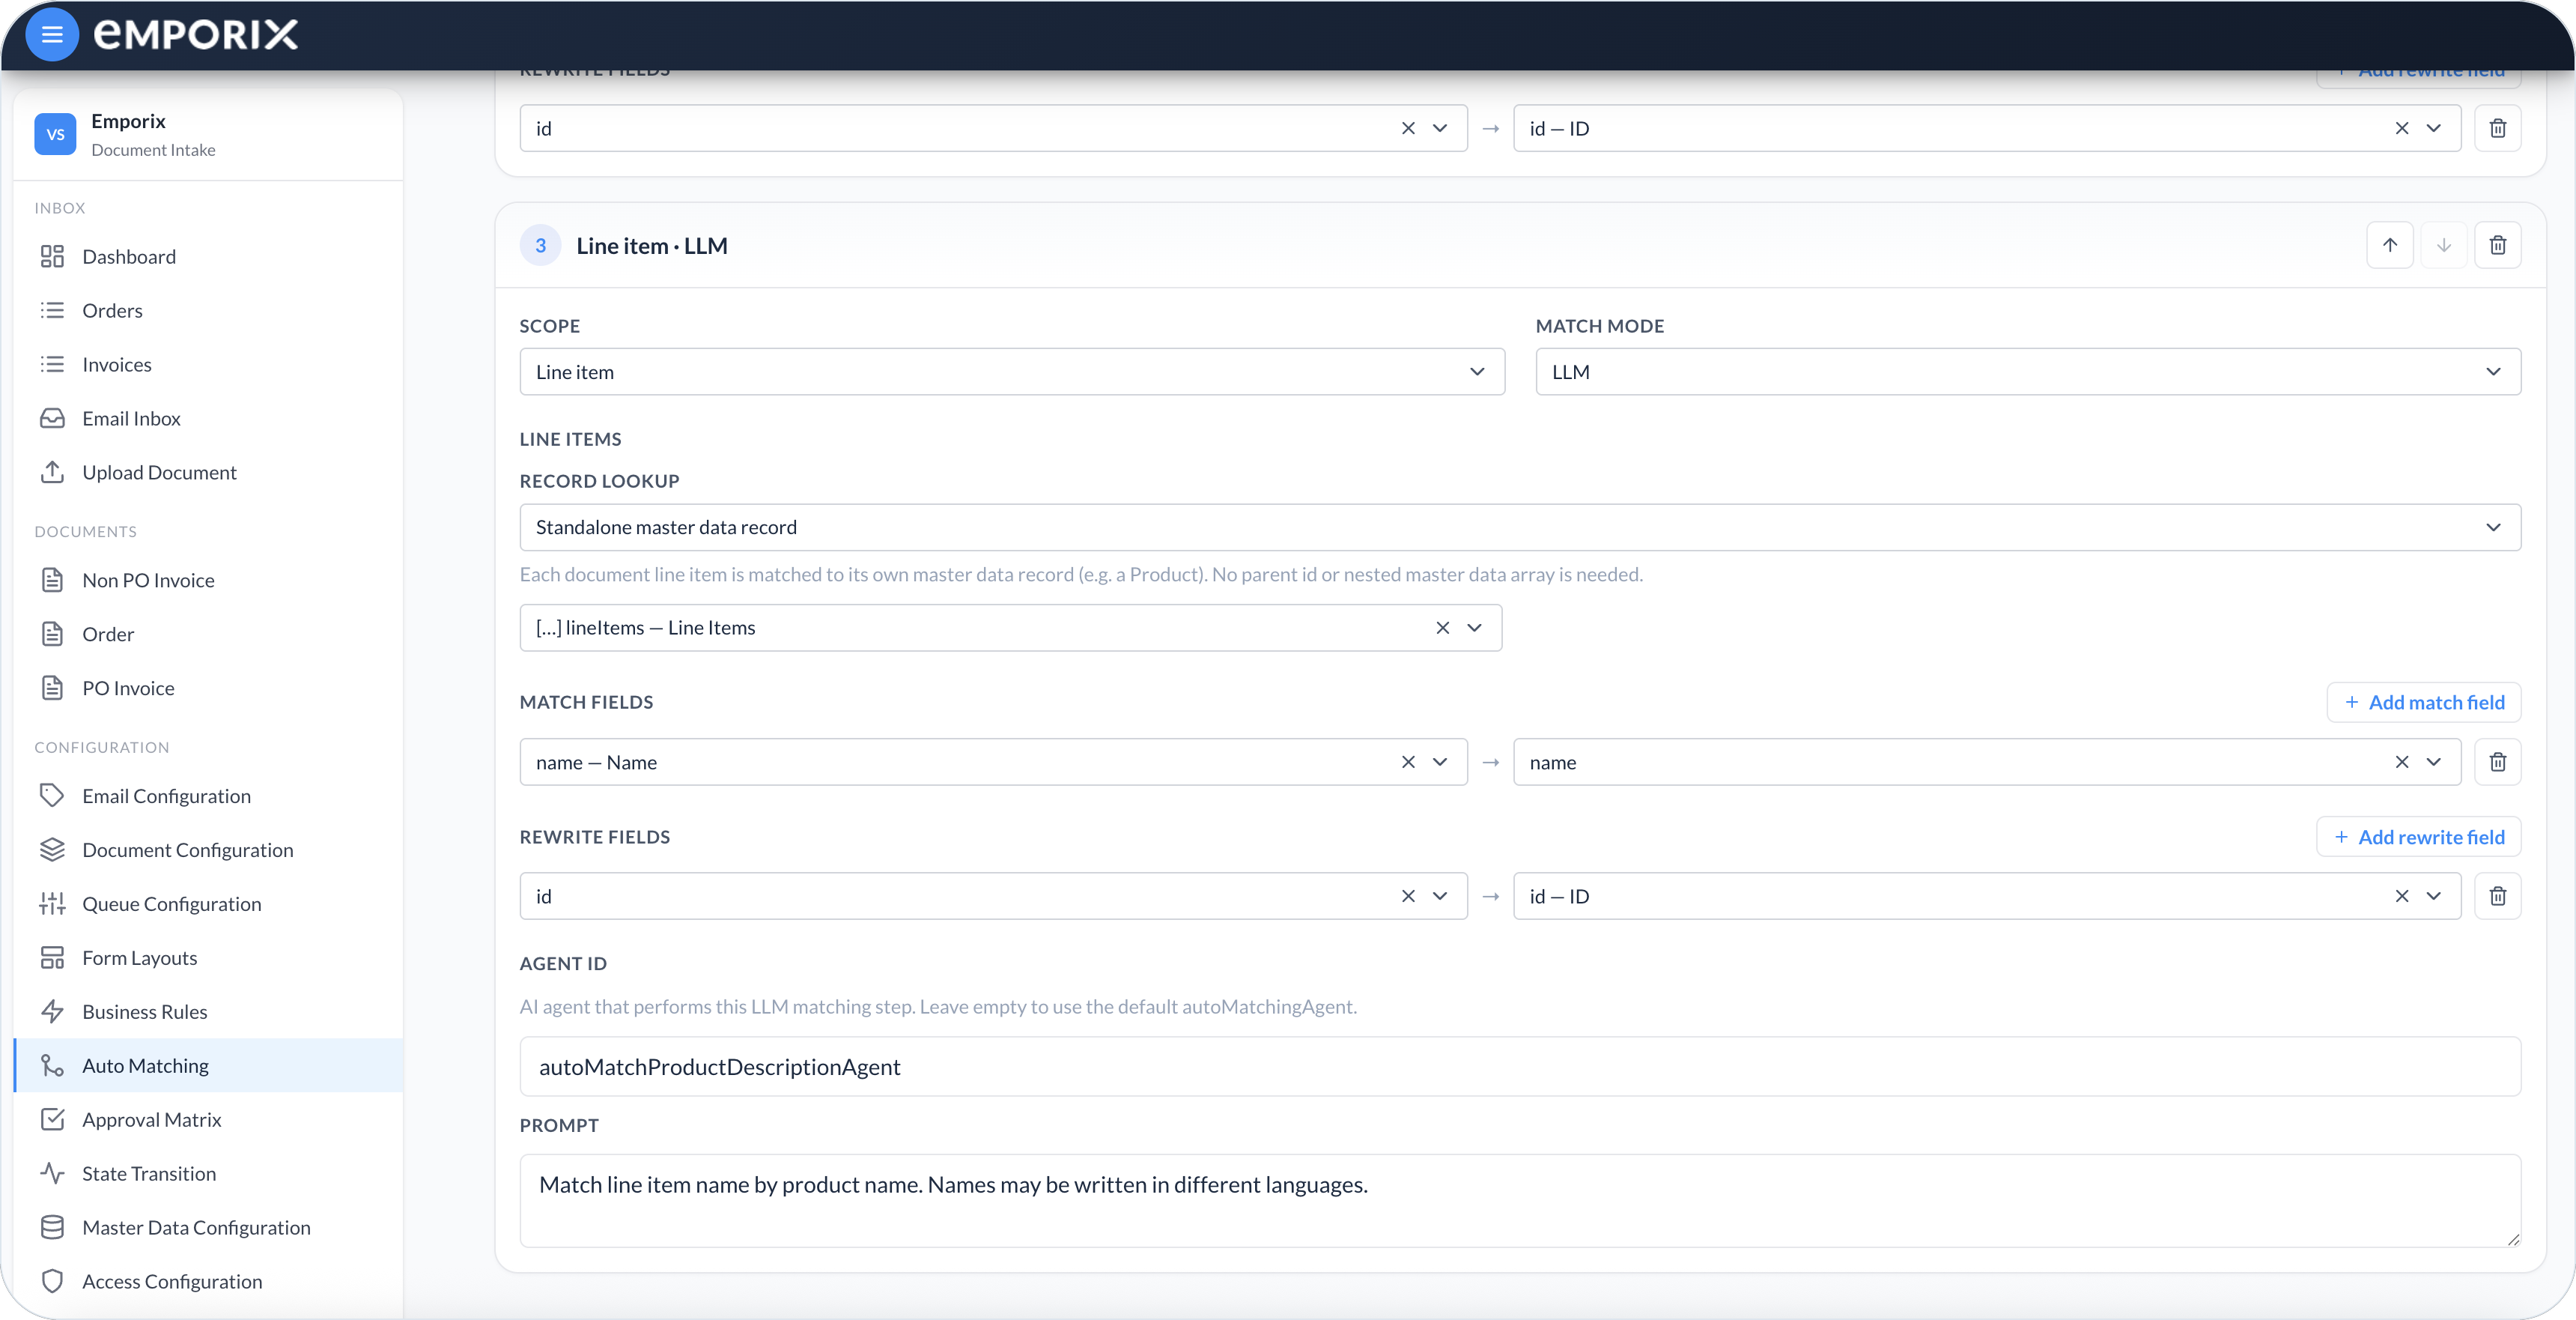
Task: Expand the name — Name match dropdown
Action: click(1439, 762)
